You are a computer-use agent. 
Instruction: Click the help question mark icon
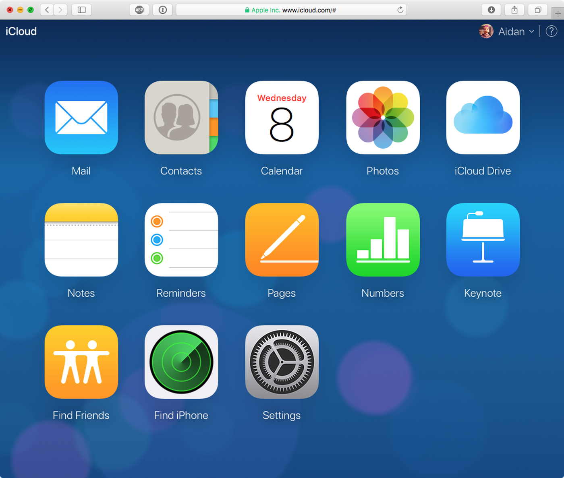tap(552, 31)
